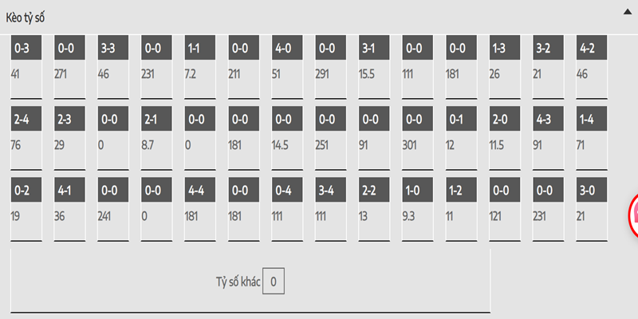The image size is (638, 319).
Task: Select the 1-3 score bet
Action: (505, 67)
